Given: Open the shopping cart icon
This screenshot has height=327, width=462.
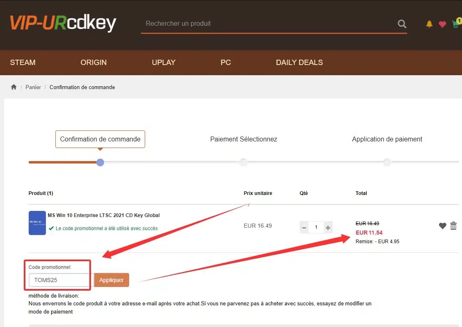Looking at the screenshot, I should [455, 24].
